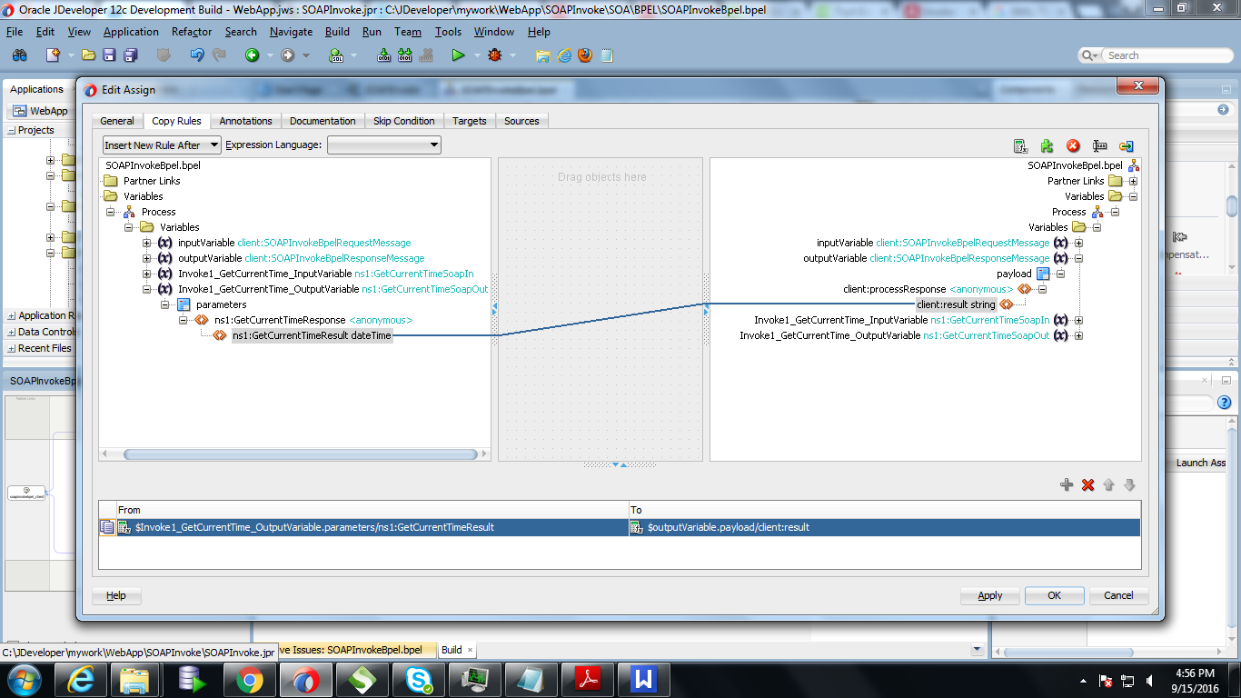Open the Expression Builder calculator icon
Viewport: 1241px width, 698px height.
1021,145
